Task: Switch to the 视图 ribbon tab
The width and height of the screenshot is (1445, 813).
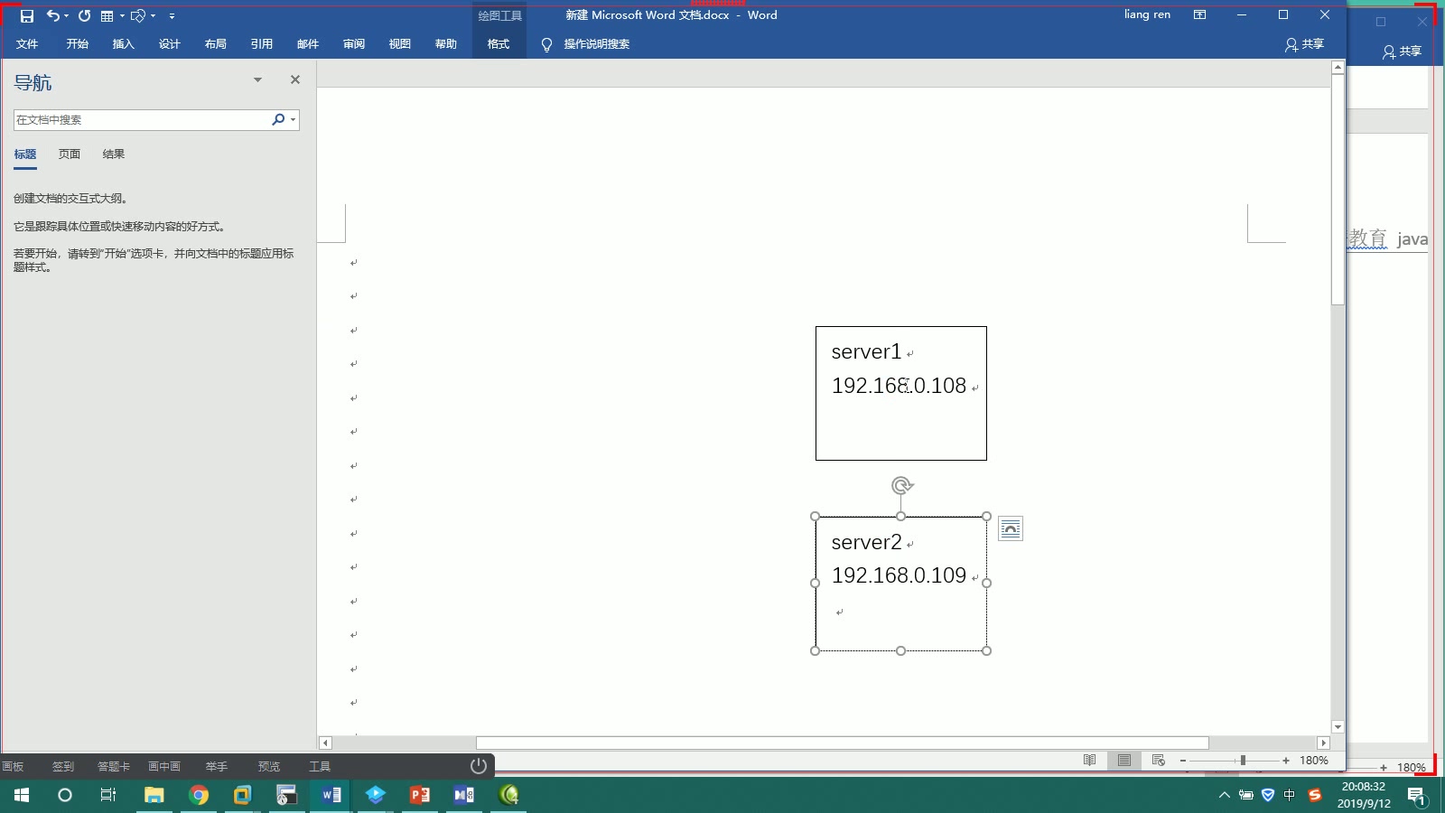Action: tap(400, 44)
